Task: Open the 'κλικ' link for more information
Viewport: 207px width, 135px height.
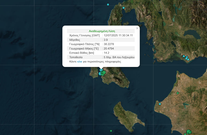Action: click(80, 62)
